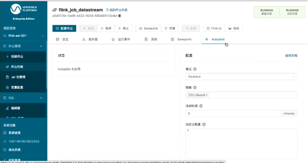
Task: Switch to the 总览 tab
Action: click(x=62, y=39)
